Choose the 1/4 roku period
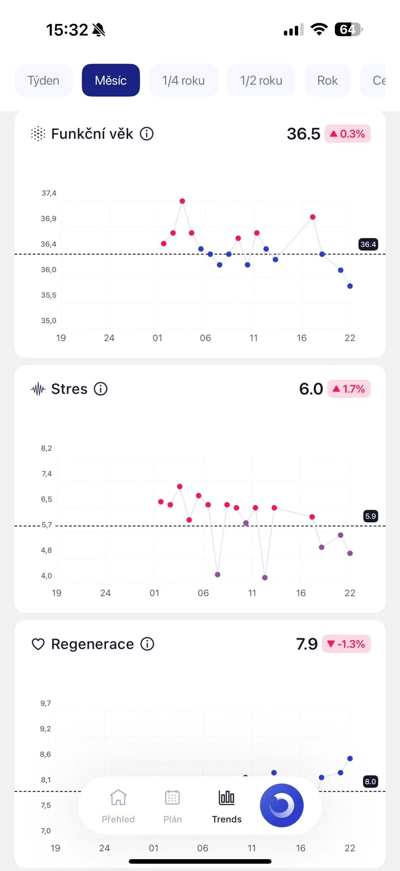This screenshot has height=871, width=400. [x=183, y=80]
